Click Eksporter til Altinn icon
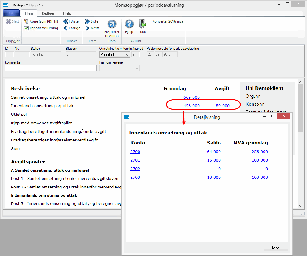 point(112,24)
